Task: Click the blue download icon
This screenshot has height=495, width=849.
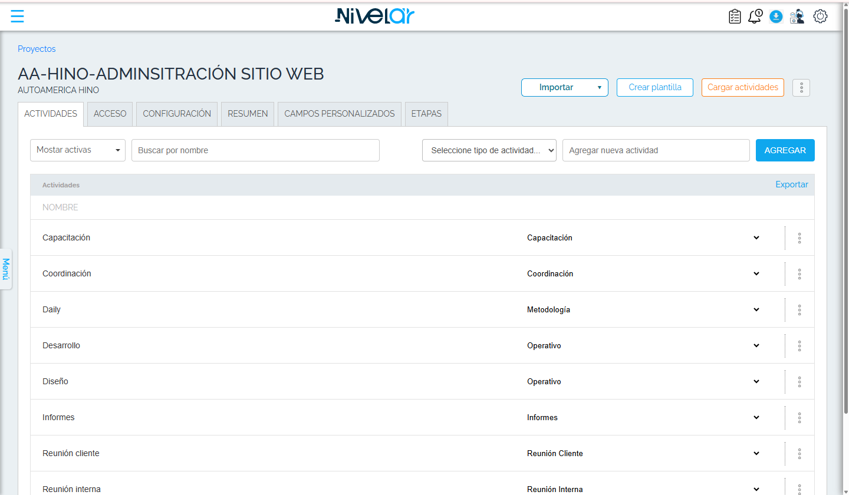Action: coord(776,16)
